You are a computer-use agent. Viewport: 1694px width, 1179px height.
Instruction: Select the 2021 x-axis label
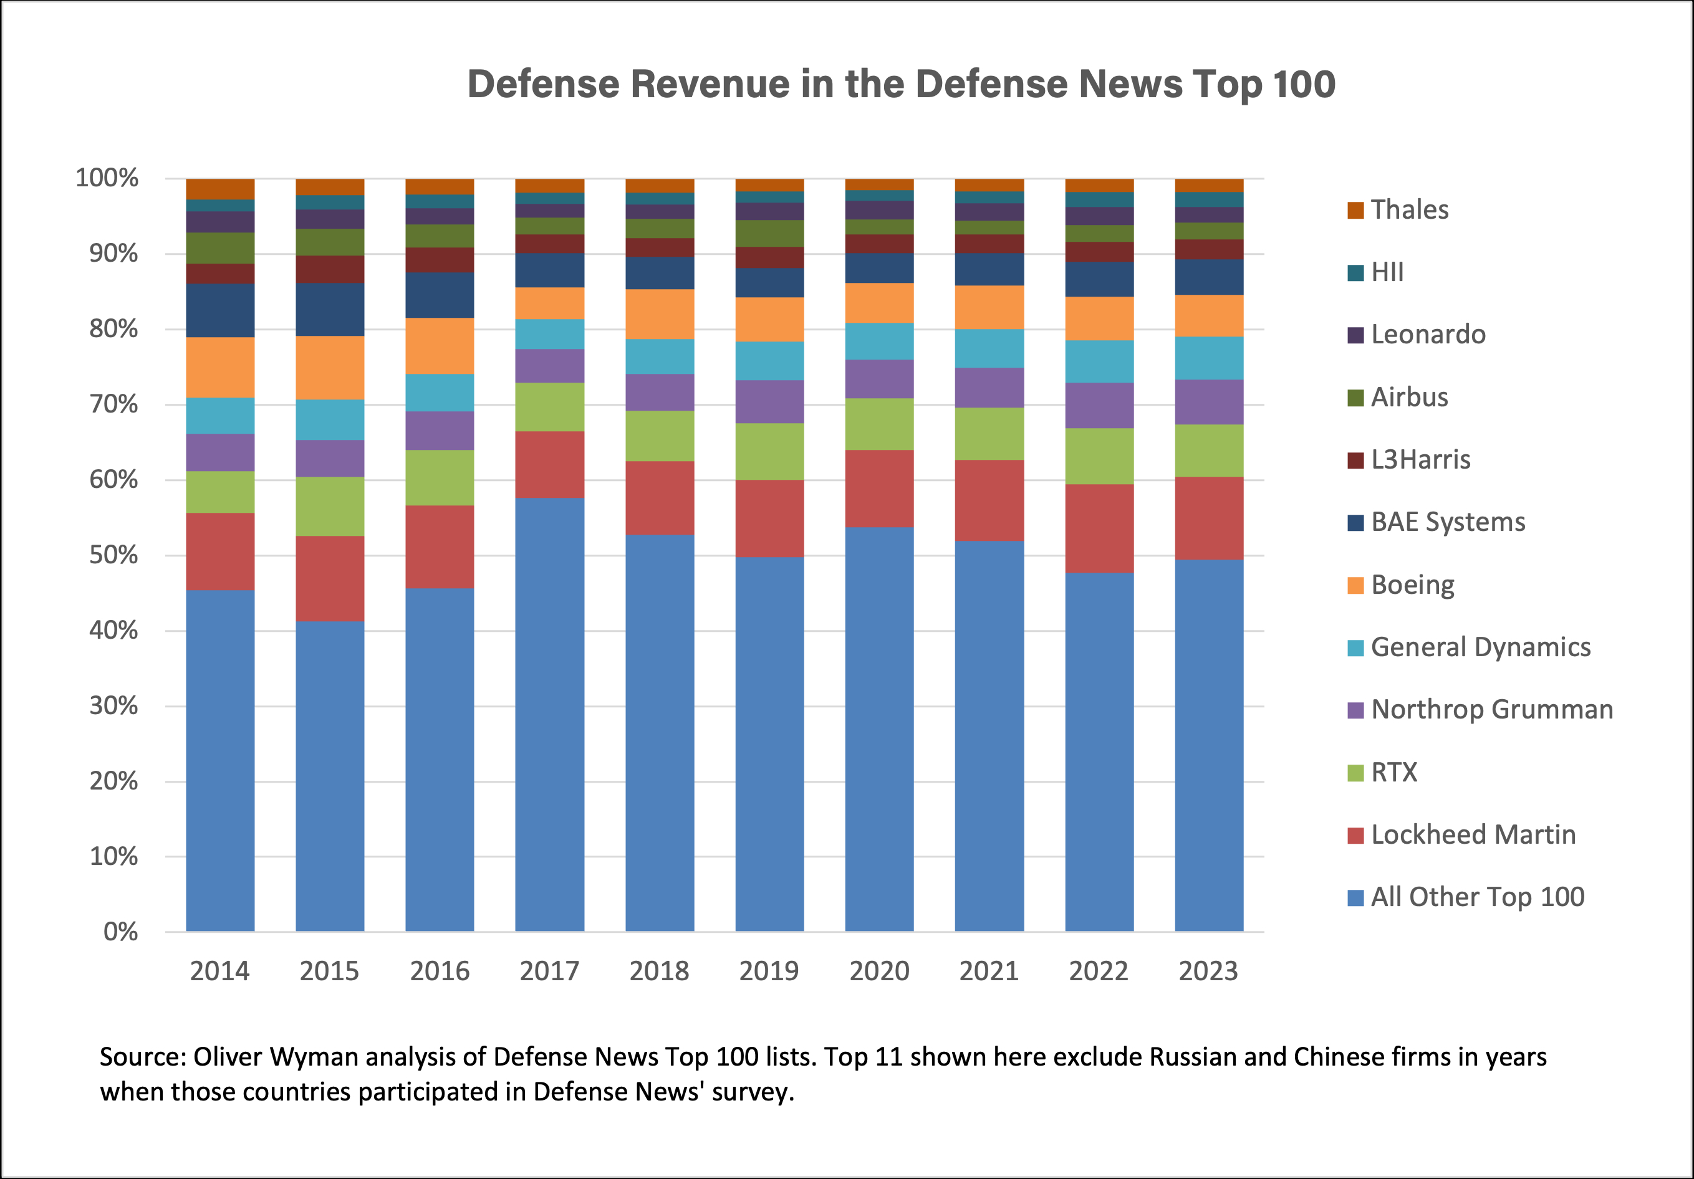989,971
